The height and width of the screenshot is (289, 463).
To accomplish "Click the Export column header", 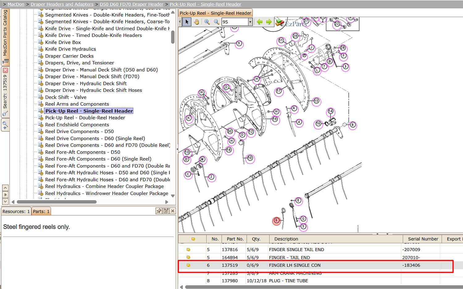I will coord(453,239).
